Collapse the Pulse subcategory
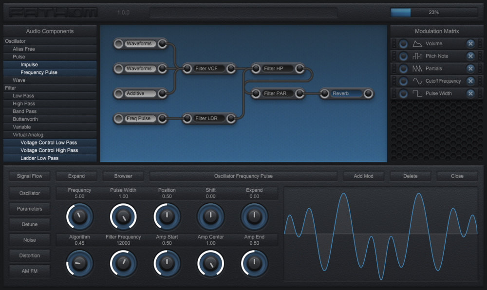487x290 pixels. tap(50, 57)
